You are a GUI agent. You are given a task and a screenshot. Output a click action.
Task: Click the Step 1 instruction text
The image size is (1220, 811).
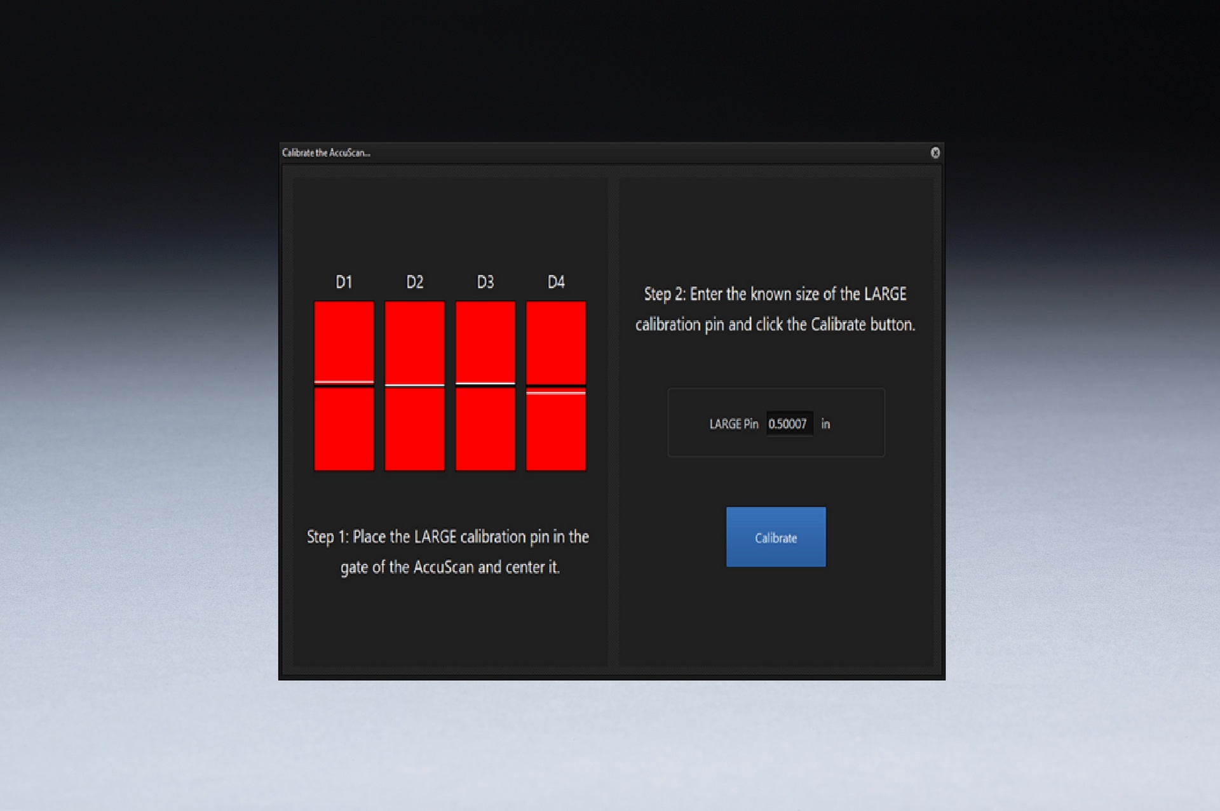448,552
